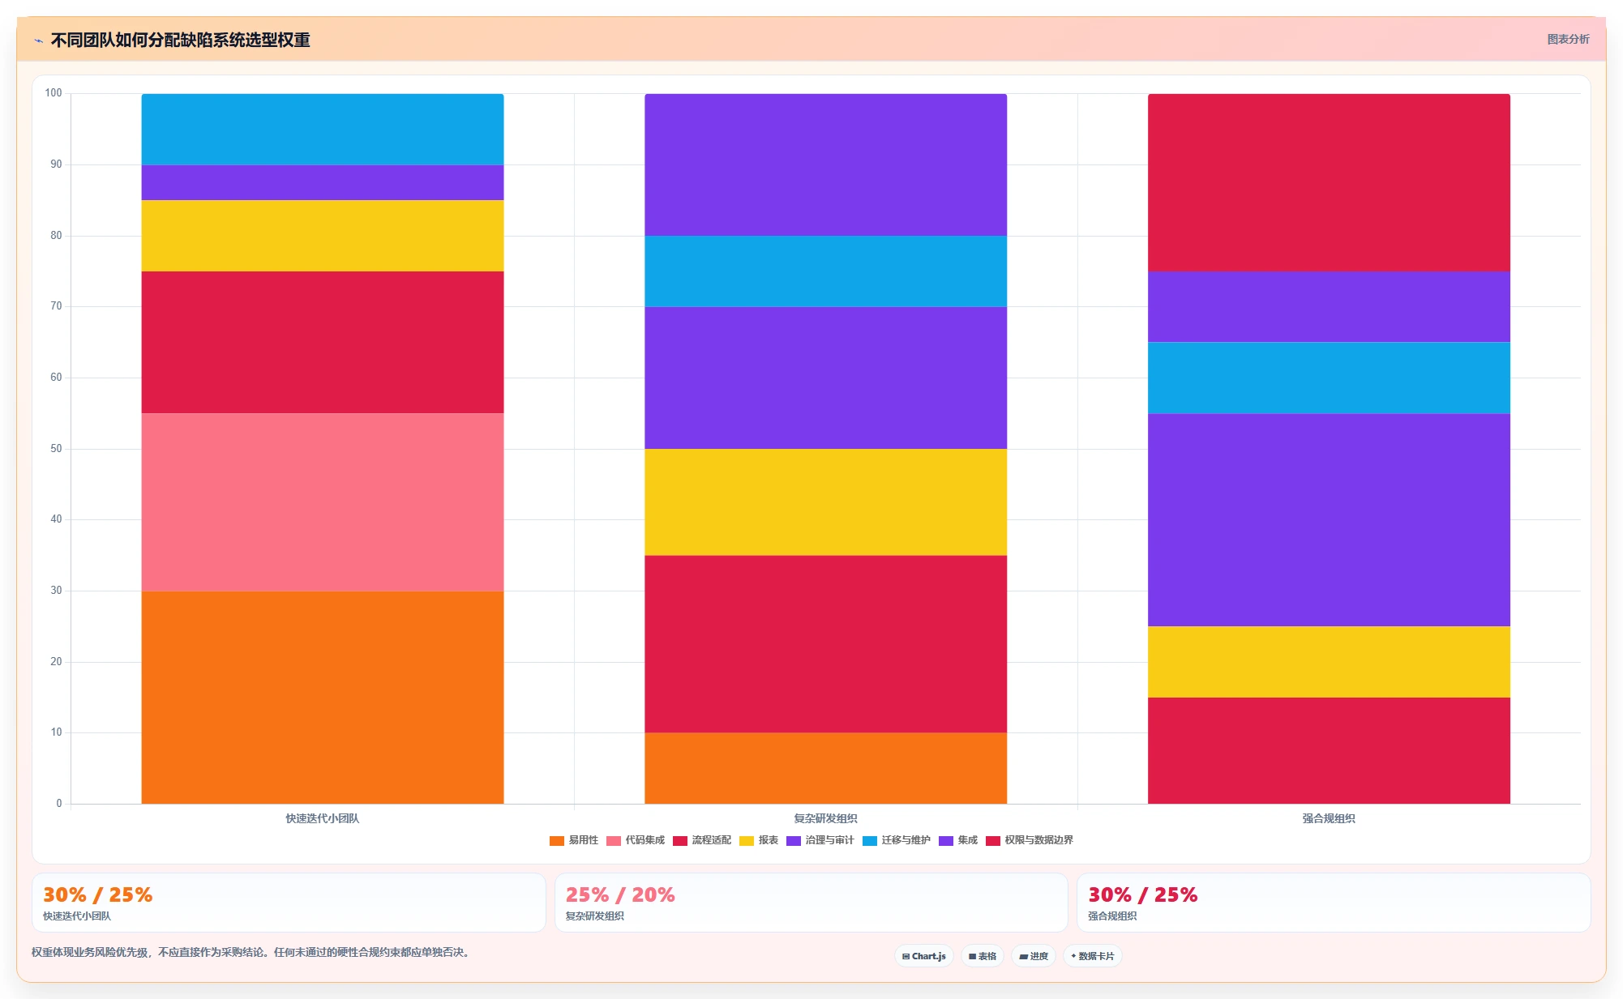The image size is (1623, 999).
Task: Toggle the 易用性 legend series
Action: [574, 840]
